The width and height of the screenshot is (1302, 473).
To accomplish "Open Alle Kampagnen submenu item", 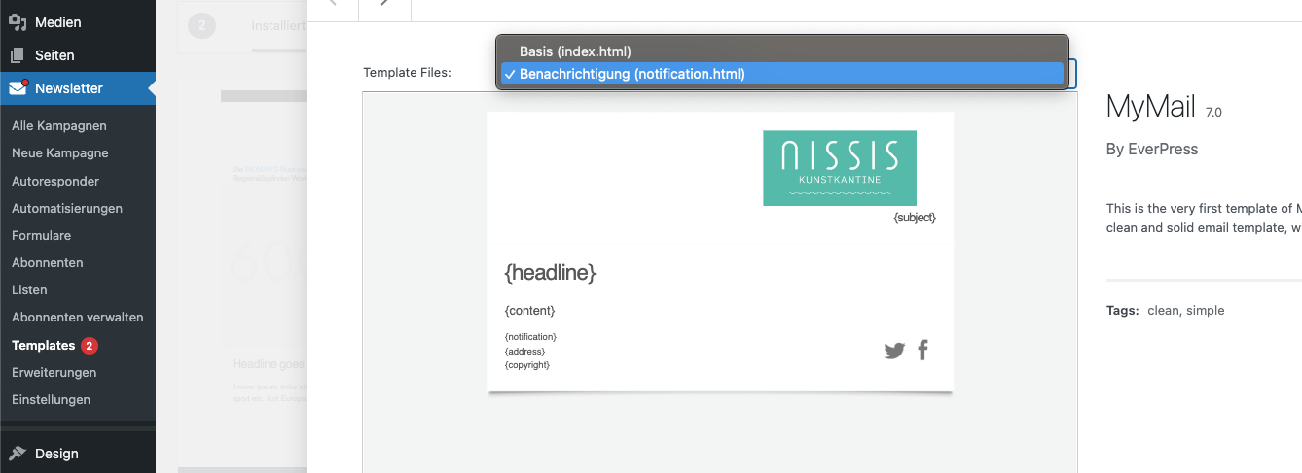I will click(59, 126).
